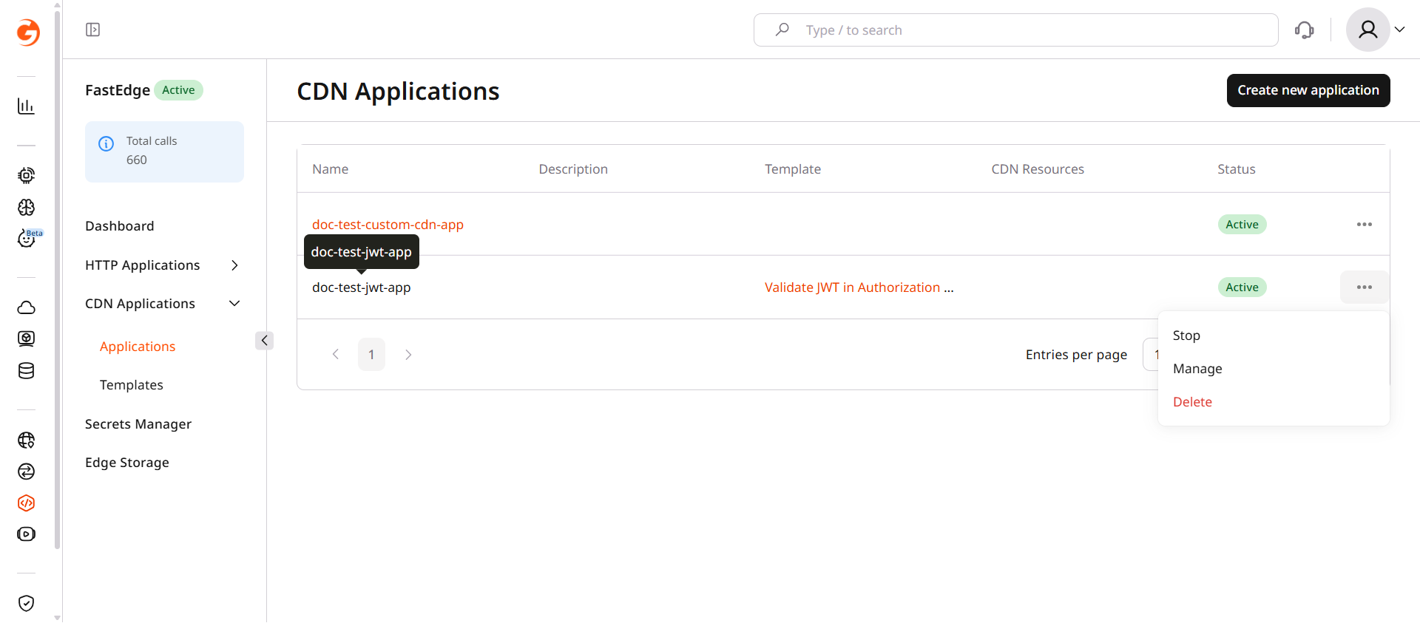Image resolution: width=1420 pixels, height=623 pixels.
Task: Collapse CDN Applications submenu chevron
Action: (234, 304)
